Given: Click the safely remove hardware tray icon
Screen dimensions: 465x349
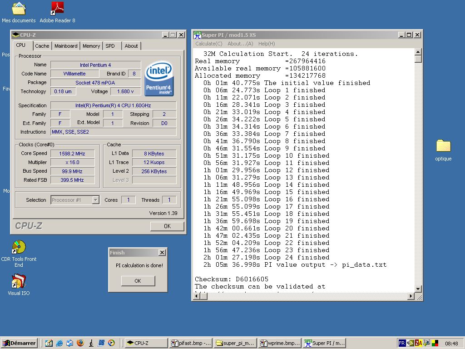Looking at the screenshot, I should [427, 344].
